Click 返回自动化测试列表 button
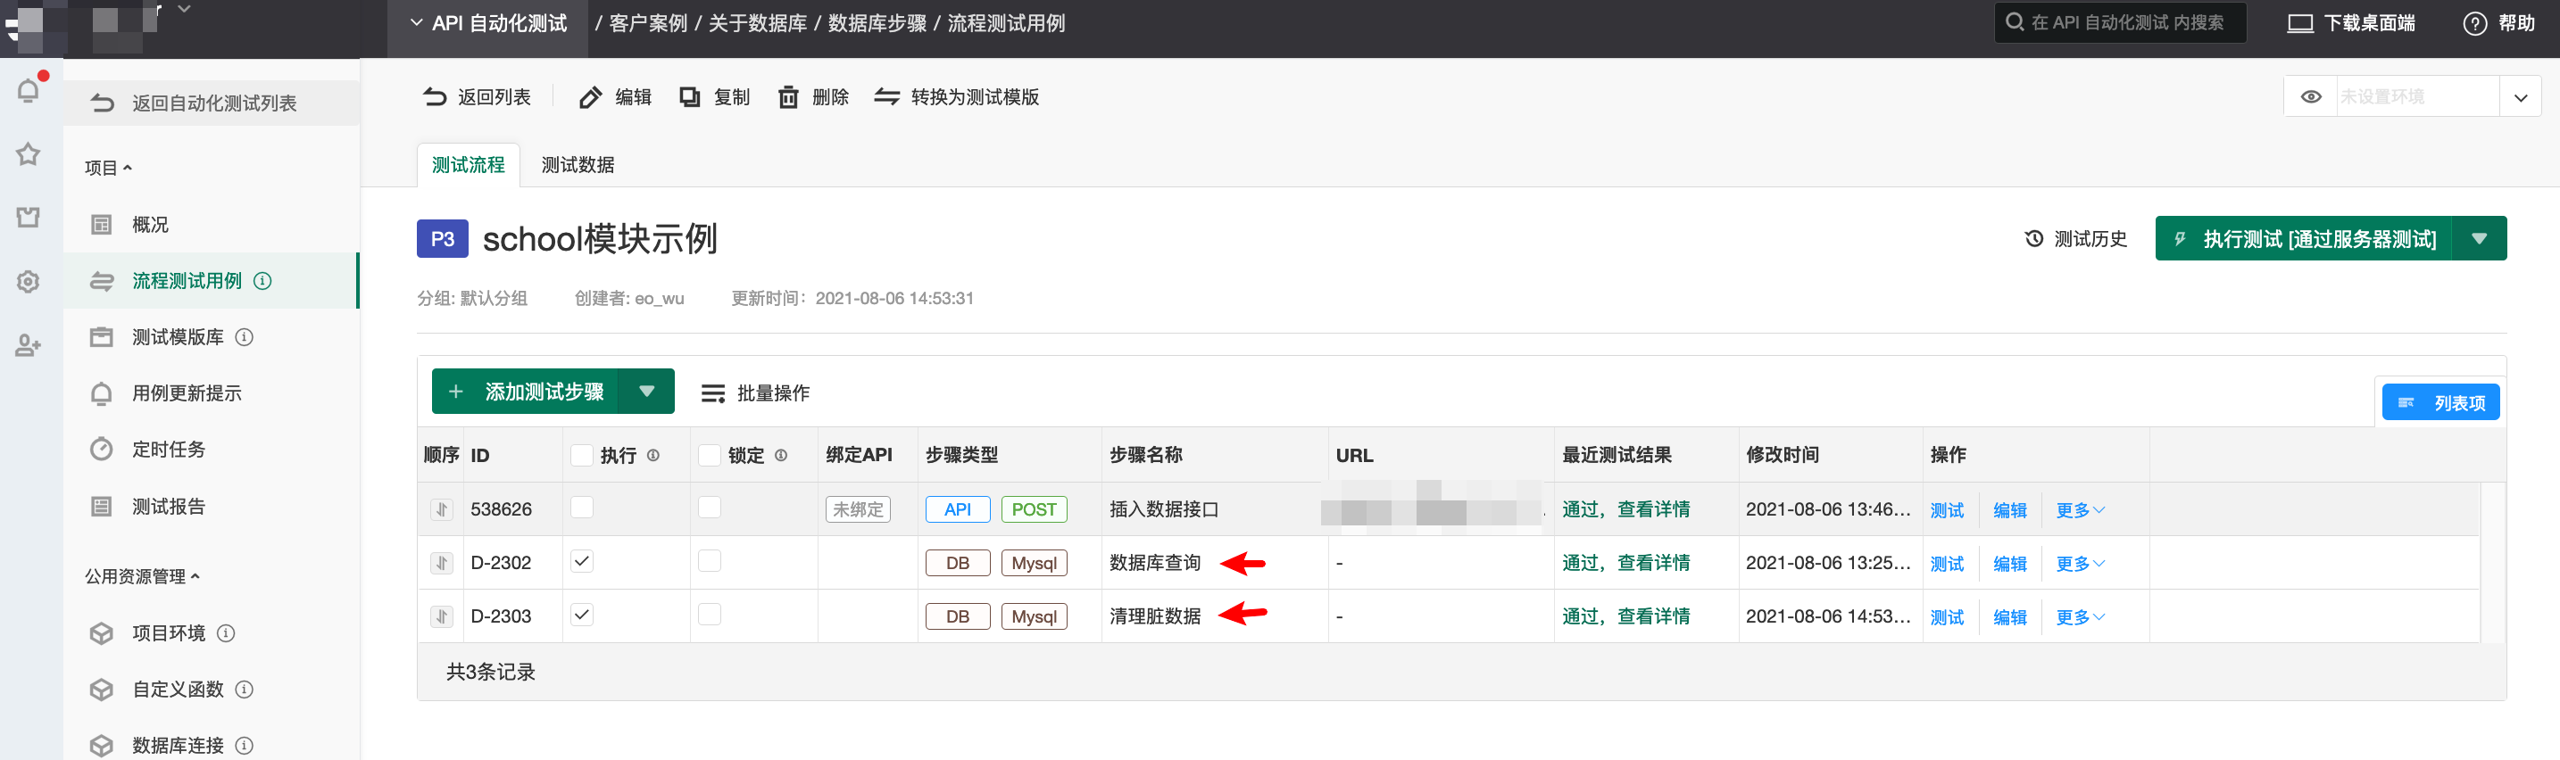Screen dimensions: 2560x760 pos(212,103)
